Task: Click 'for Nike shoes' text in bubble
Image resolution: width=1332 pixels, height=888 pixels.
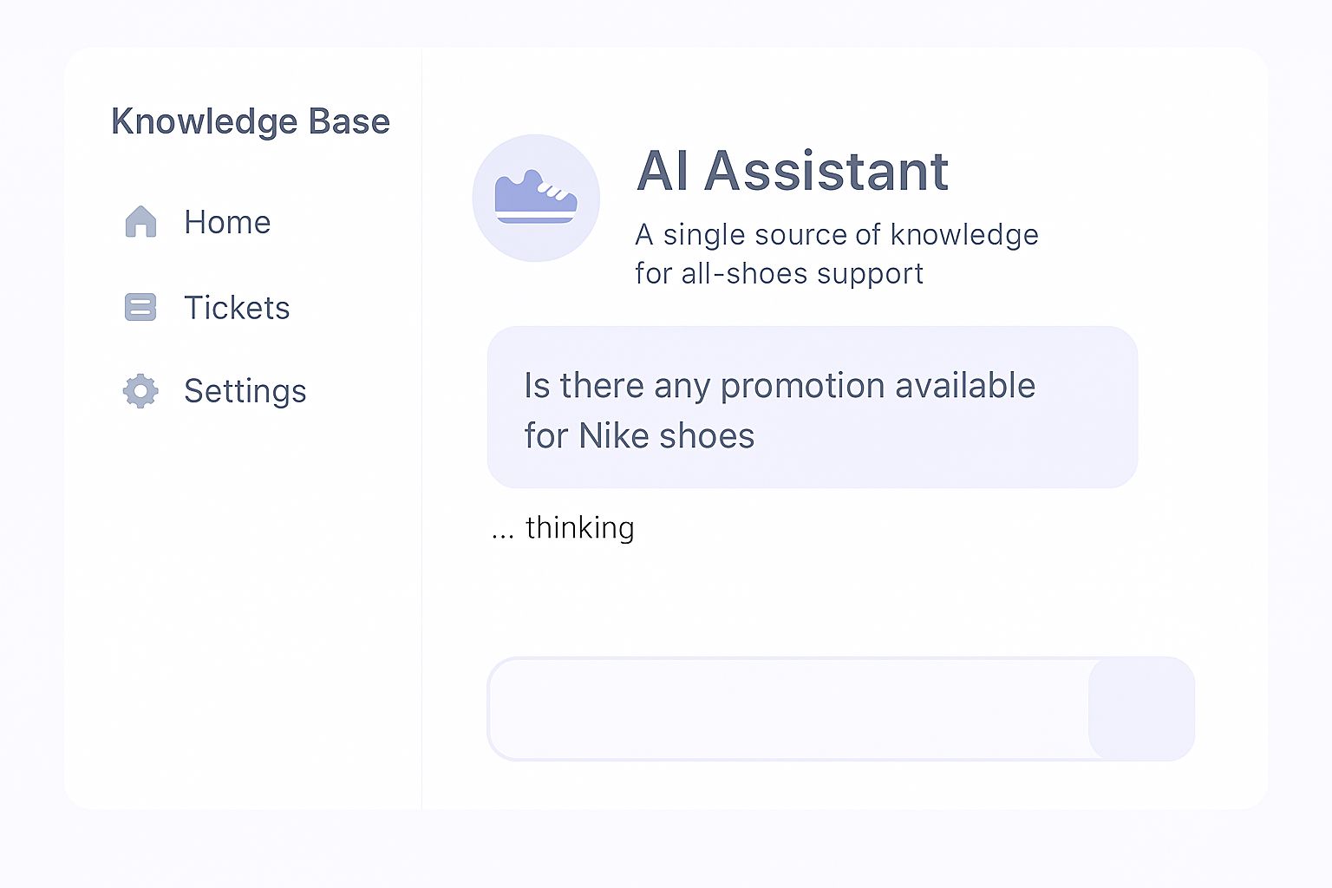Action: click(639, 435)
